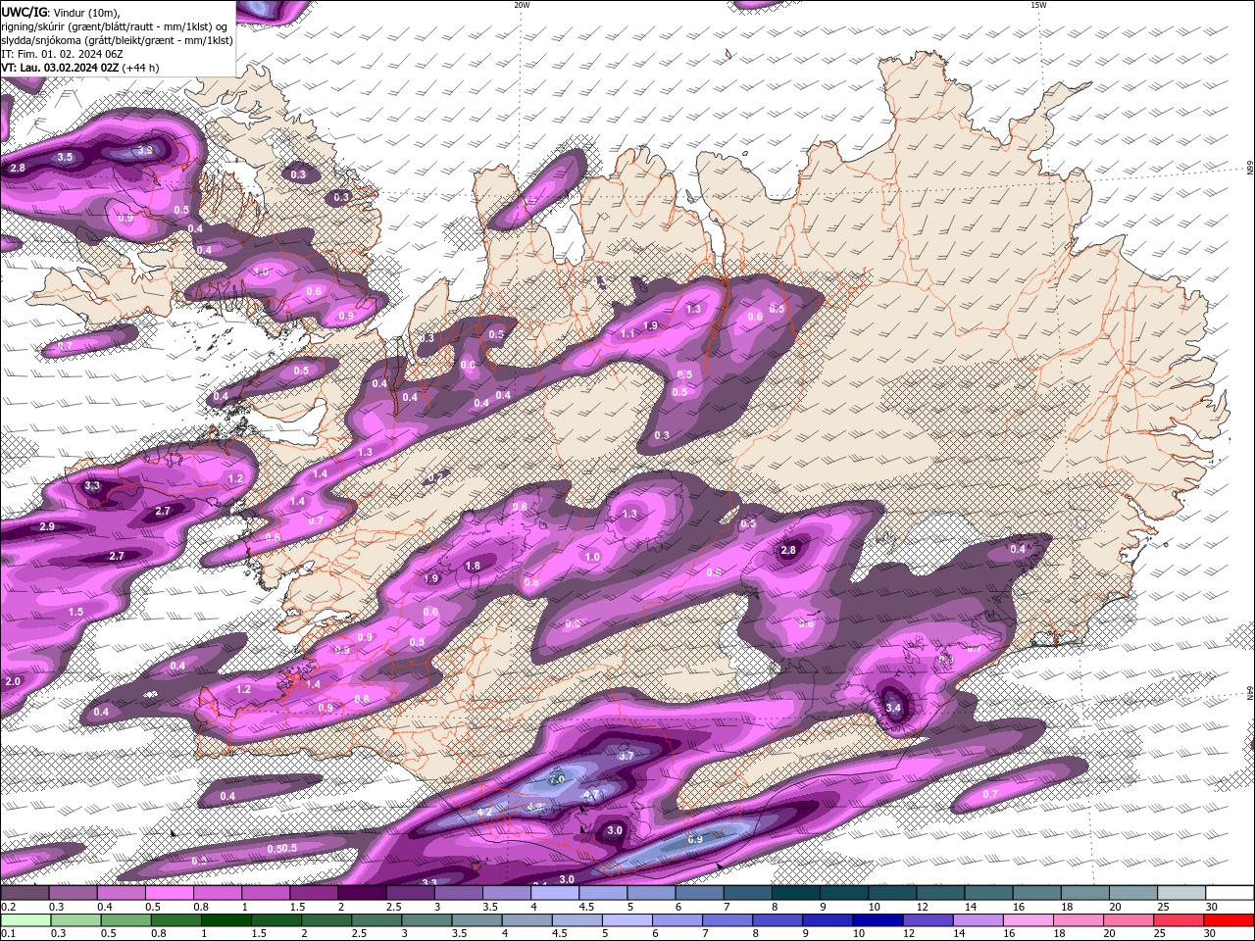Click the upper legend white swatch after 30
This screenshot has width=1255, height=941.
[1230, 892]
